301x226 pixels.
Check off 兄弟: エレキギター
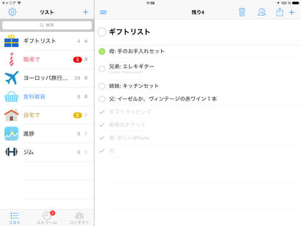(102, 68)
